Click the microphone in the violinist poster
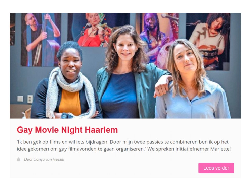 click(x=87, y=26)
